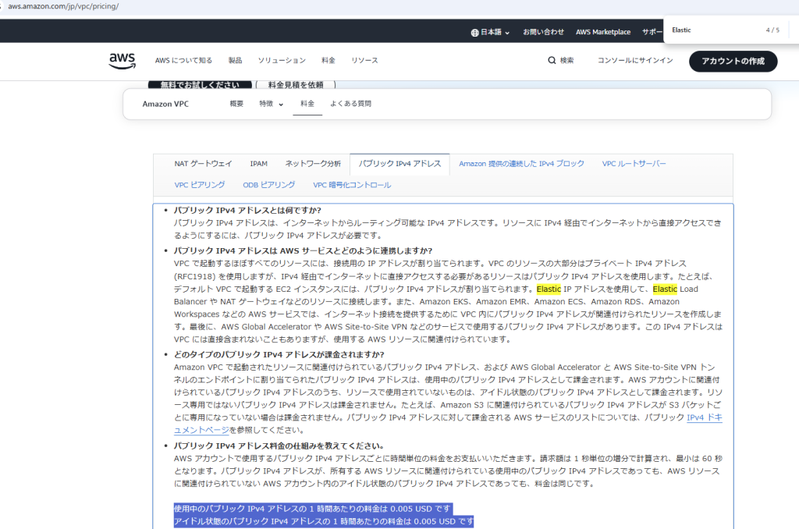The width and height of the screenshot is (799, 529).
Task: Expand the 特徴 submenu chevron
Action: [x=281, y=104]
